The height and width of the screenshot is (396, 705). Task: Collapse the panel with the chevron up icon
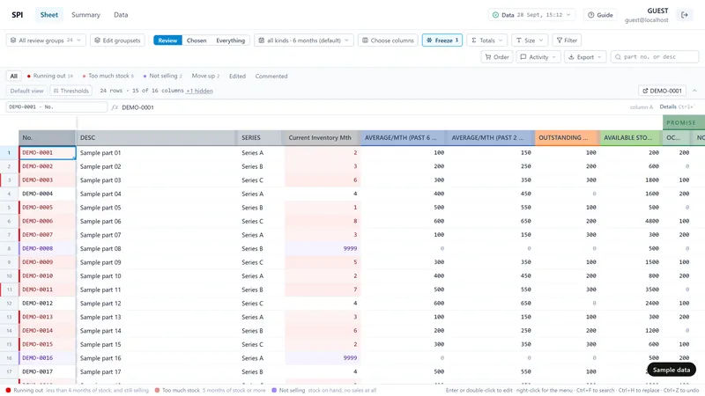click(694, 91)
